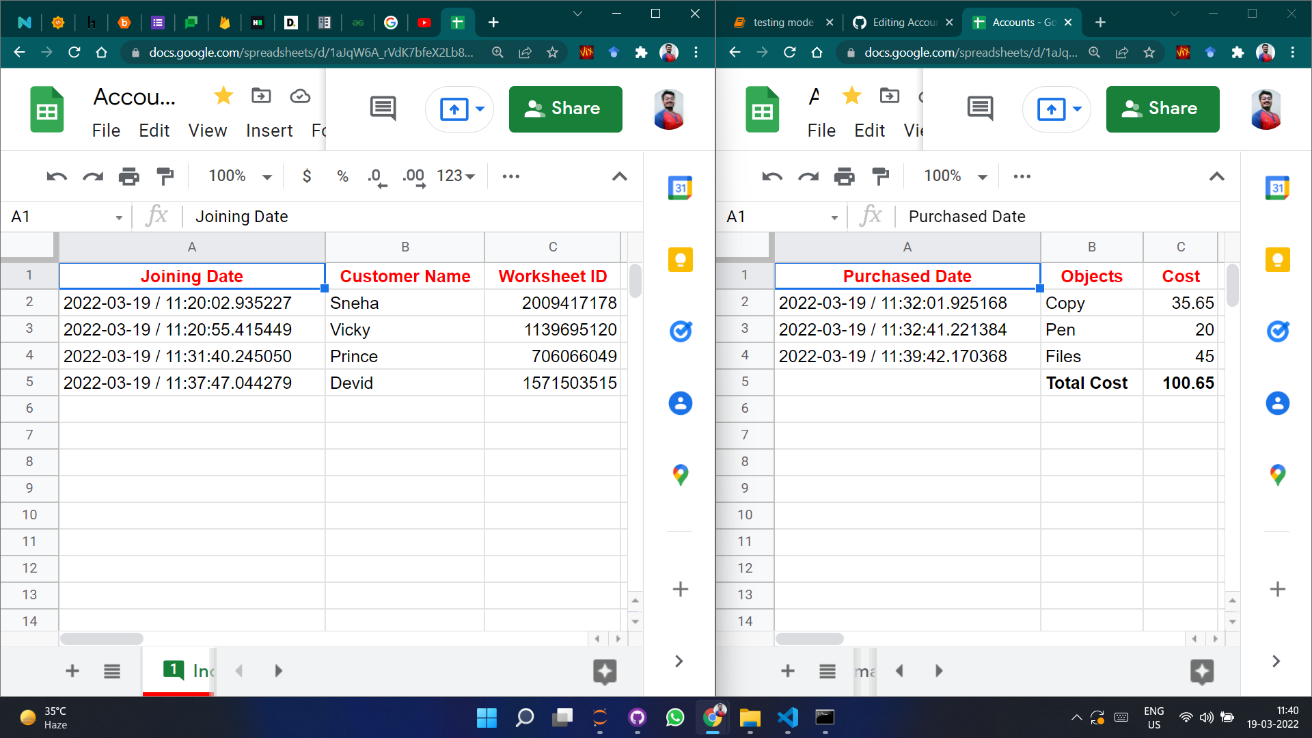Open Maps icon in left side panel
This screenshot has width=1312, height=738.
tap(680, 474)
